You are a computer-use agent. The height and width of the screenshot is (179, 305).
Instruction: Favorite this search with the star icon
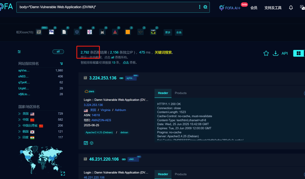(x=266, y=53)
